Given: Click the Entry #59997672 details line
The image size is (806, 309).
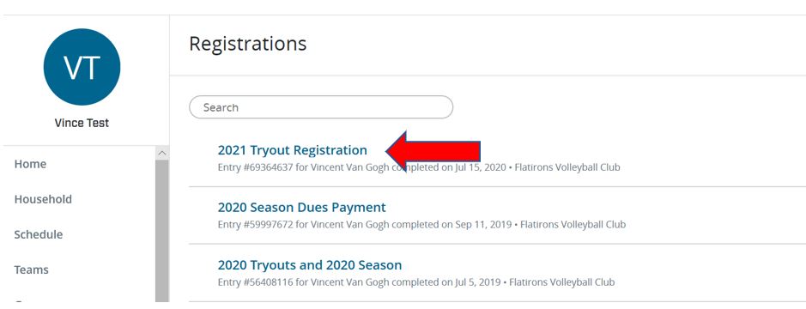Looking at the screenshot, I should coord(421,225).
